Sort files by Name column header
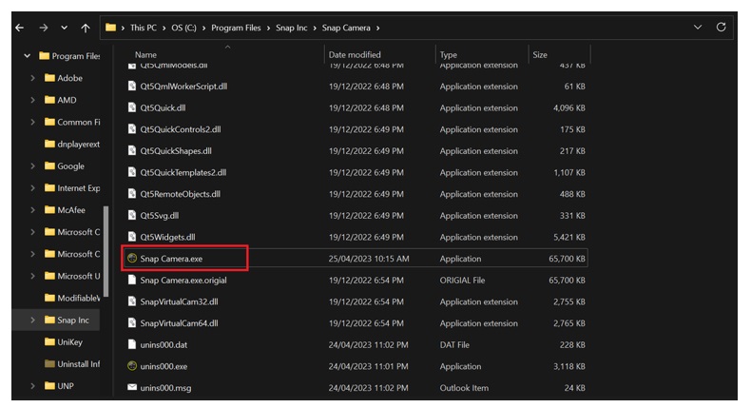This screenshot has height=408, width=751. pos(145,55)
